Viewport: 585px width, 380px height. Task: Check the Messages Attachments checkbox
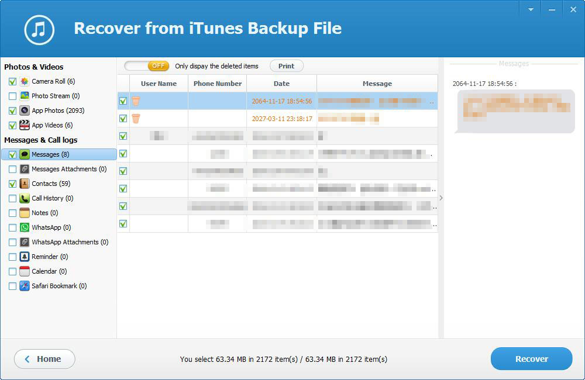tap(13, 170)
